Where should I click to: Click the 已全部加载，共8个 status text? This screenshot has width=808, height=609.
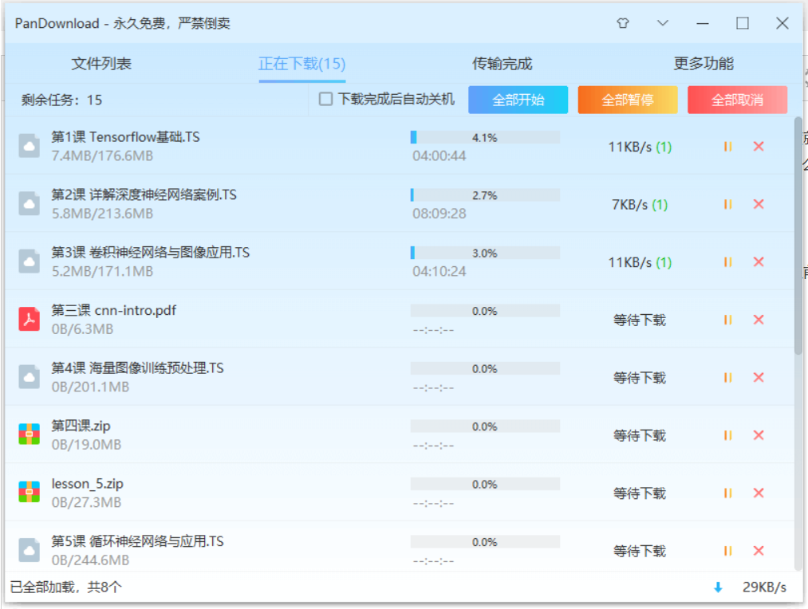pos(66,587)
